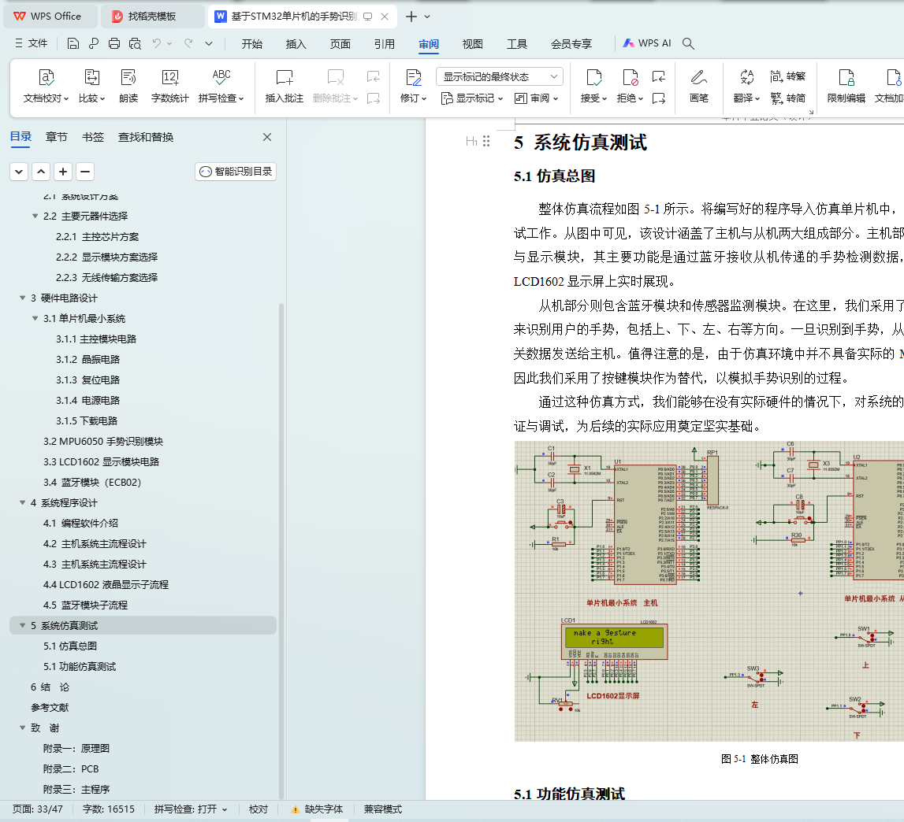Open WPS AI assistant
The height and width of the screenshot is (822, 904).
pos(647,43)
